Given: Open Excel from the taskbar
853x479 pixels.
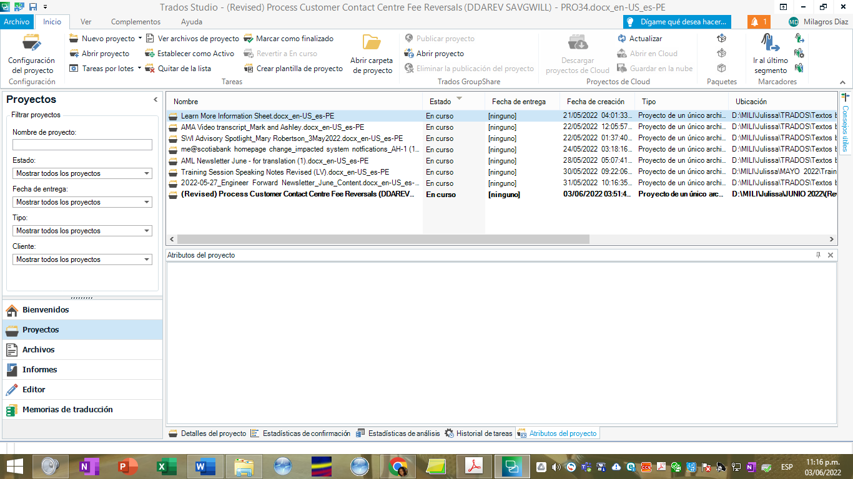Looking at the screenshot, I should pos(167,467).
